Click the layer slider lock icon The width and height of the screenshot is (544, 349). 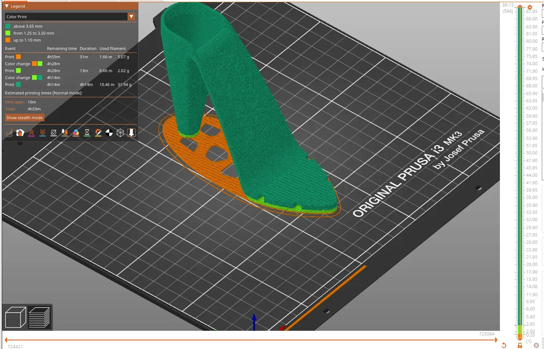click(520, 345)
